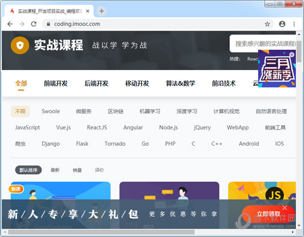The image size is (304, 237).
Task: Open the yellow JS course thumbnail
Action: point(262,191)
